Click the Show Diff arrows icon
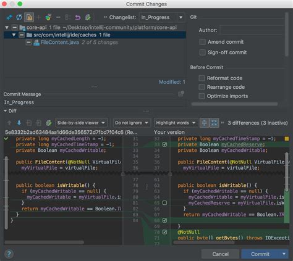293x261 pixels. click(x=9, y=17)
